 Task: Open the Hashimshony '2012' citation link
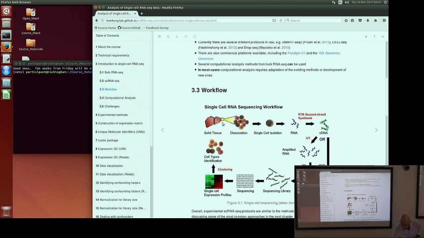(x=232, y=48)
